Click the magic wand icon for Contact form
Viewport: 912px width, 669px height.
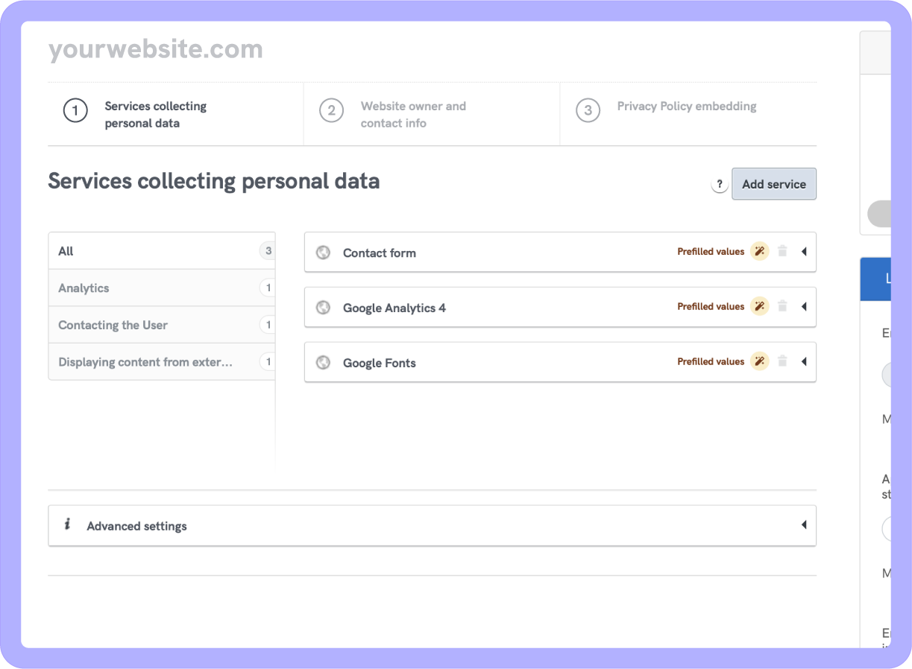click(759, 252)
